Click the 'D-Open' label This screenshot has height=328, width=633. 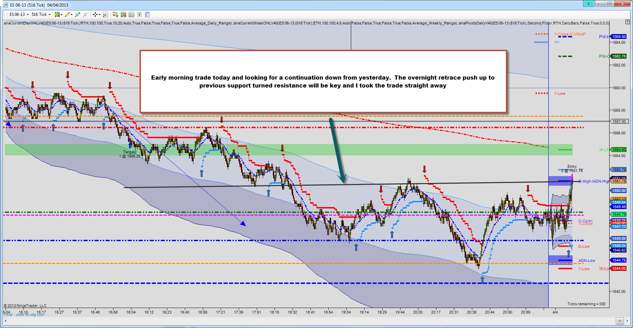(x=585, y=221)
